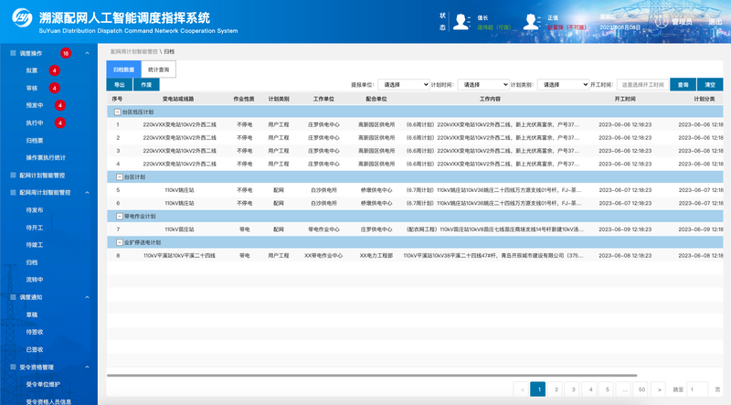Switch to the 归档数据 tab
The height and width of the screenshot is (405, 731).
(123, 69)
